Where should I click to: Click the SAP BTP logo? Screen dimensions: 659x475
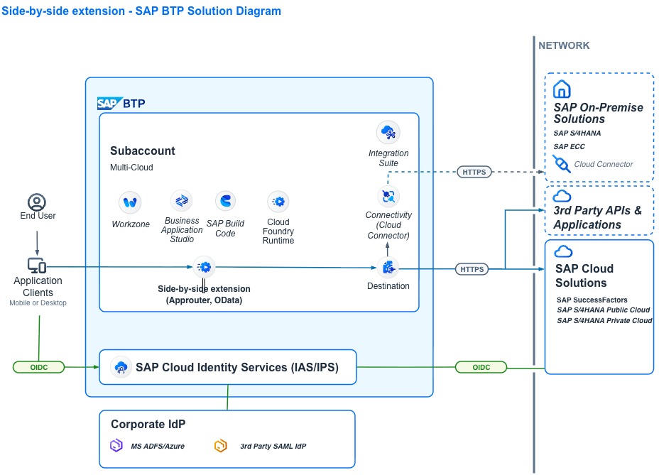click(121, 104)
